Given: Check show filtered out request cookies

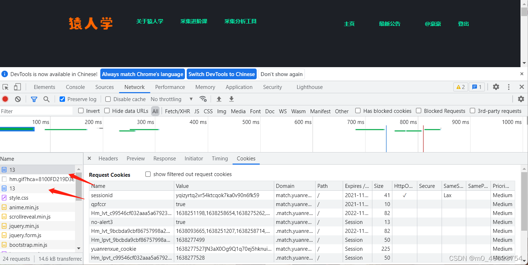Looking at the screenshot, I should tap(148, 174).
